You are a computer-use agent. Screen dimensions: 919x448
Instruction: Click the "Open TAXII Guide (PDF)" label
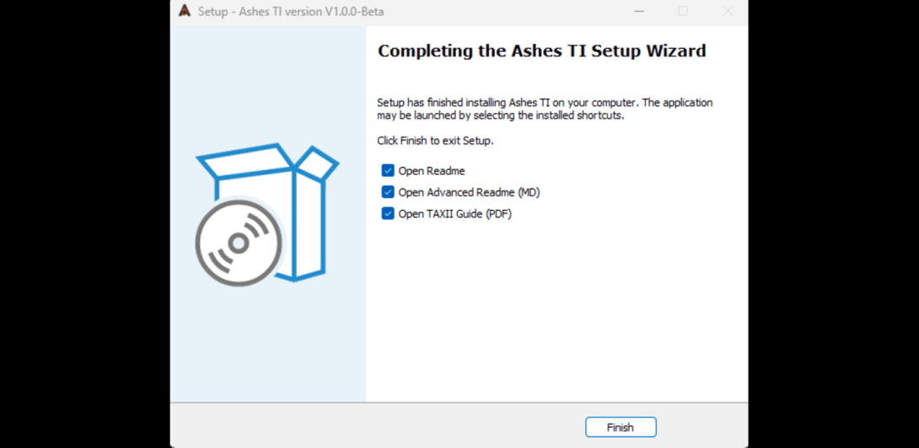coord(455,213)
